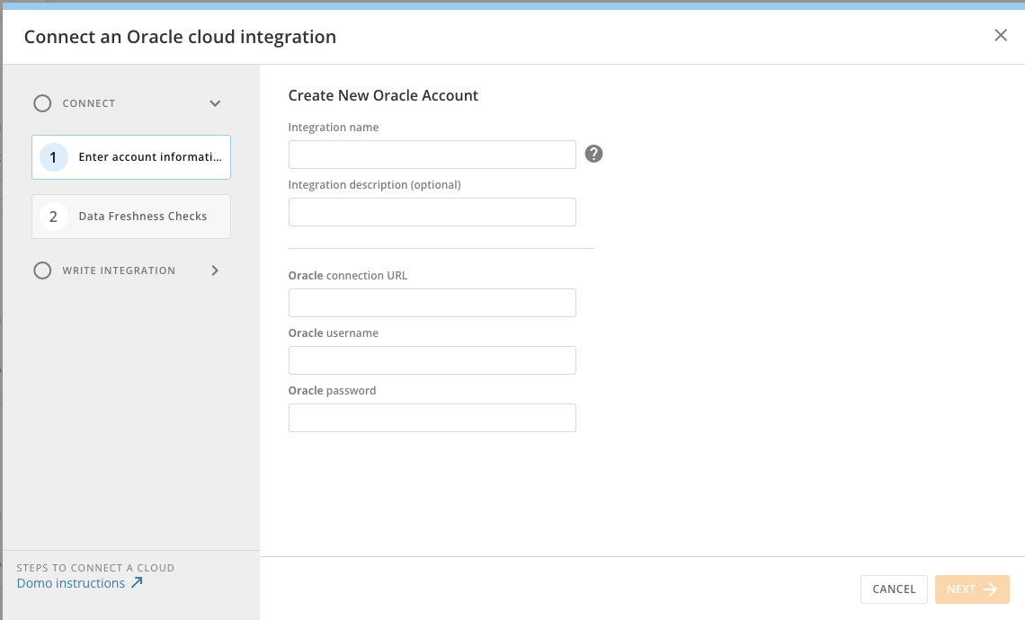Click the NEXT button
Image resolution: width=1025 pixels, height=620 pixels.
point(972,589)
